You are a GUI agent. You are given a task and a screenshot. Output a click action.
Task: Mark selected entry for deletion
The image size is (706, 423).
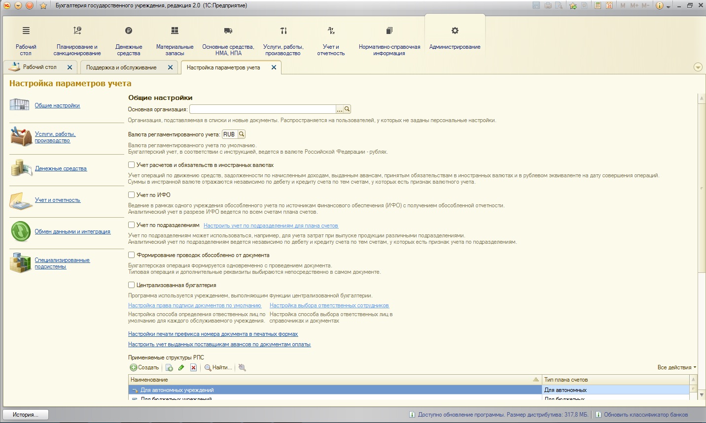click(x=193, y=367)
